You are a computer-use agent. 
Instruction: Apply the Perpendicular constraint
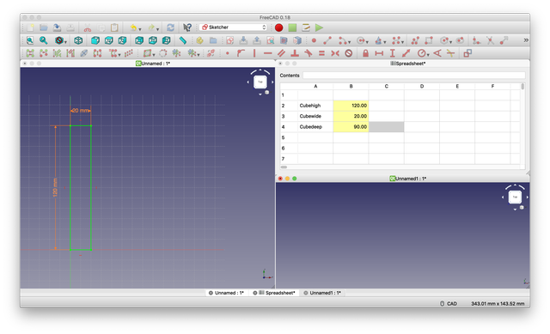295,53
